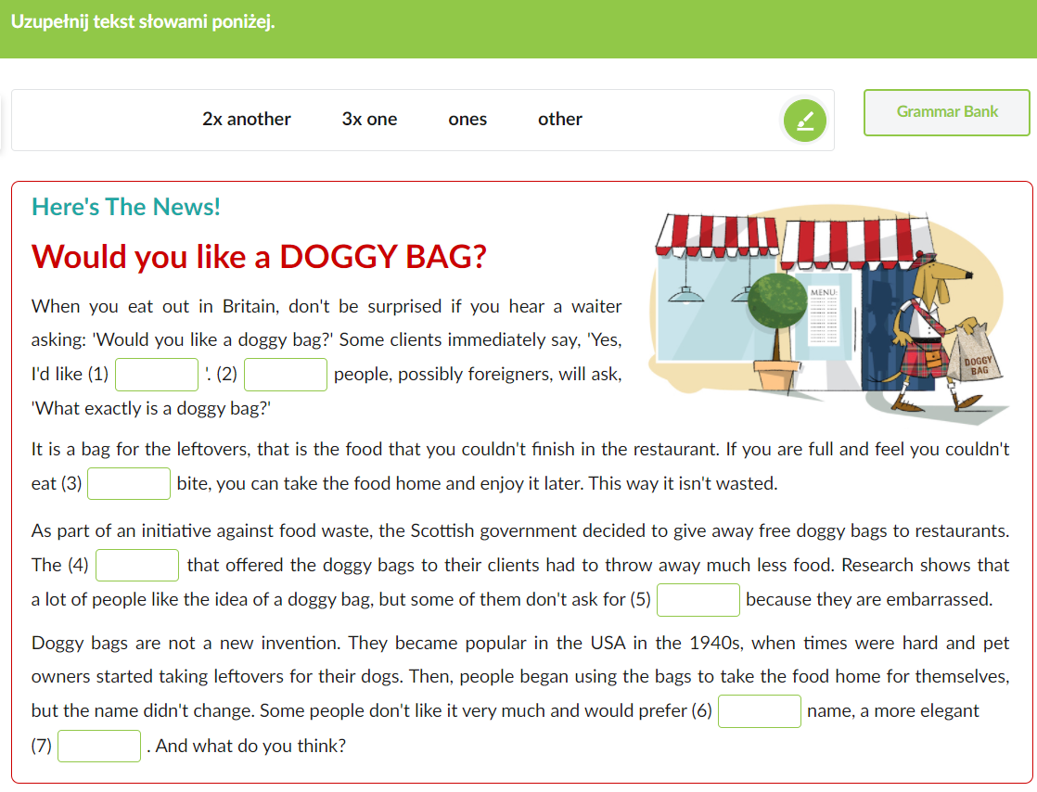Click the doggy bag restaurant illustration
This screenshot has height=792, width=1037.
(826, 311)
